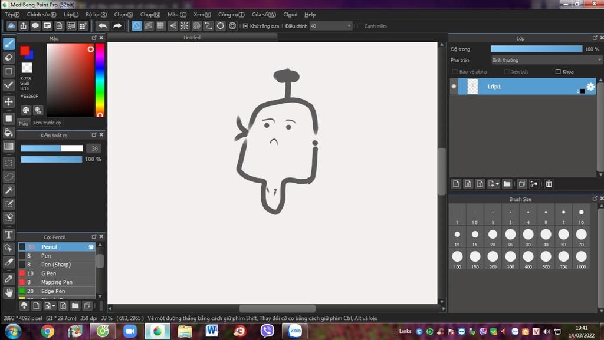Enable circle snap
This screenshot has width=604, height=340.
click(x=196, y=26)
